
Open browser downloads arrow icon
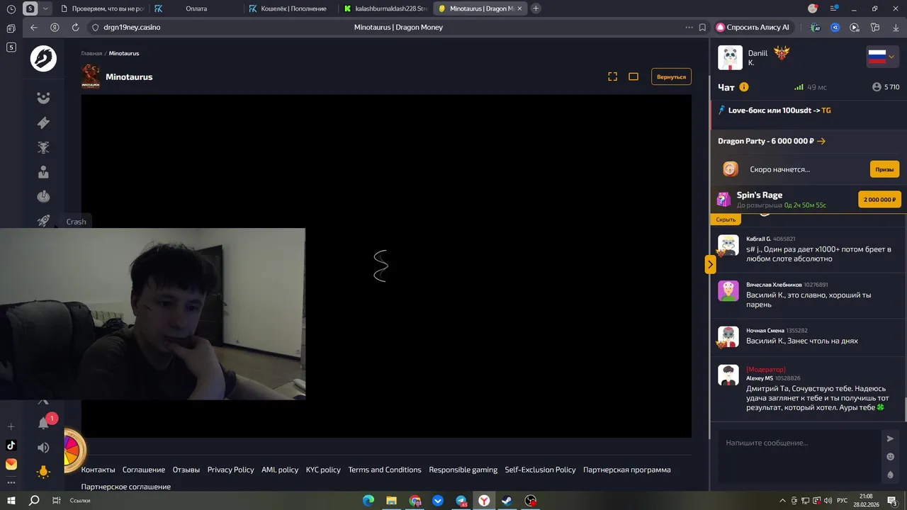tap(896, 27)
